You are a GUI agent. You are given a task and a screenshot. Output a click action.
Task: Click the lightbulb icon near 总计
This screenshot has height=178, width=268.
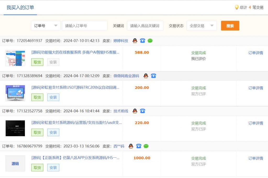click(x=237, y=7)
